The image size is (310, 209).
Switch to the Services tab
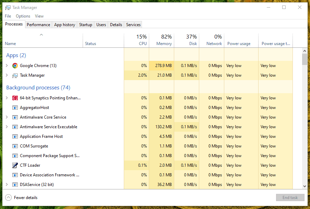pyautogui.click(x=133, y=24)
